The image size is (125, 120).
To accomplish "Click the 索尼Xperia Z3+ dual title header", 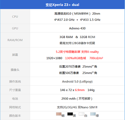I will (x=62, y=5).
